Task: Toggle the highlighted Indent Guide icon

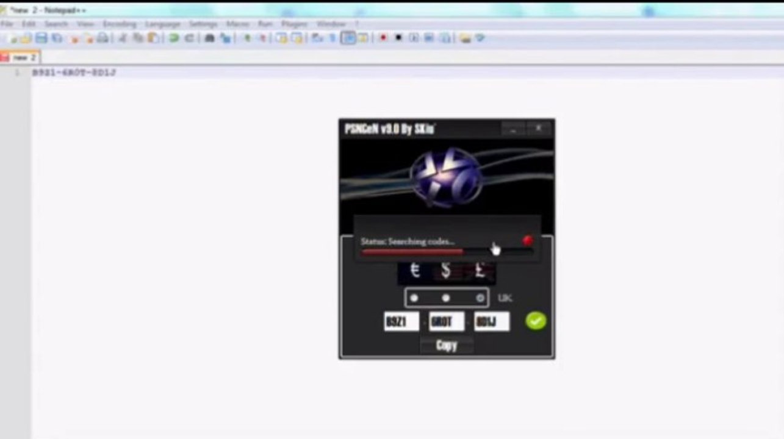Action: click(348, 38)
